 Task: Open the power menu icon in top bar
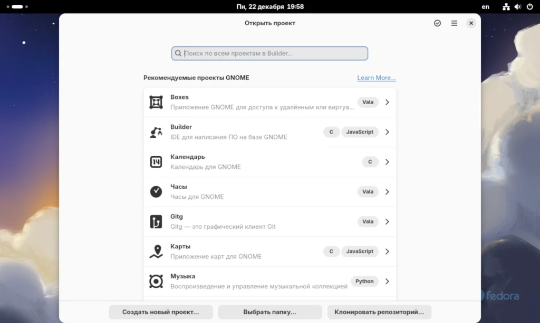click(x=529, y=6)
